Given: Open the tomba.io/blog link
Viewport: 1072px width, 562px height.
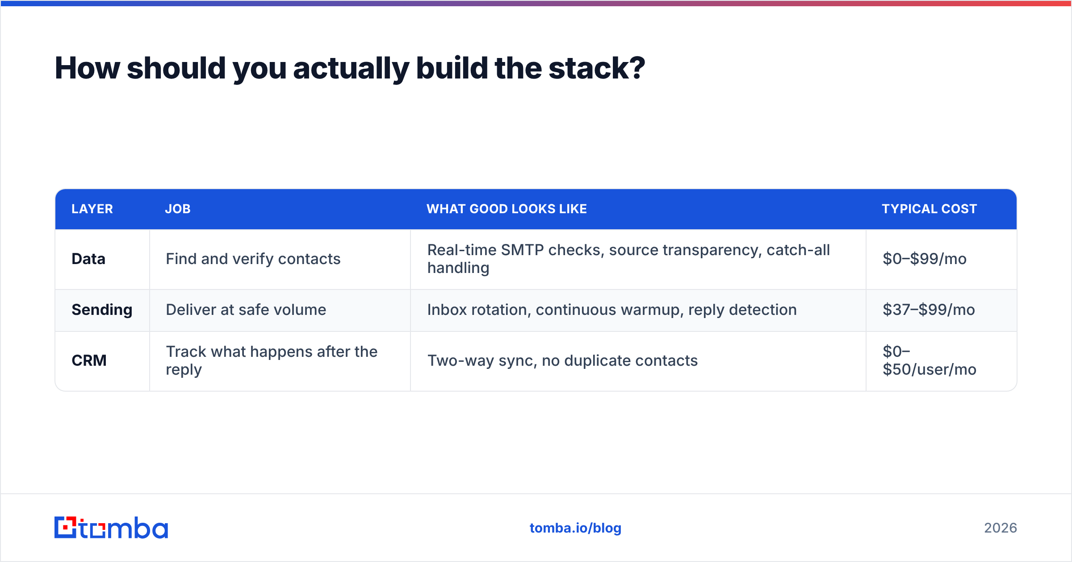Looking at the screenshot, I should 575,528.
